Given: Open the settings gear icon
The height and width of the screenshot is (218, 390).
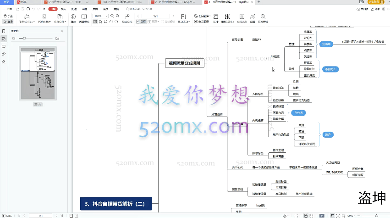Looking at the screenshot, I should [383, 9].
